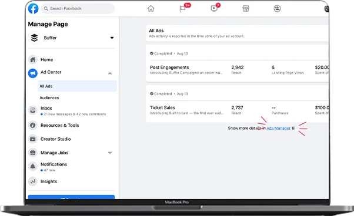Click the Manage Jobs briefcase icon
The width and height of the screenshot is (354, 216).
point(33,153)
